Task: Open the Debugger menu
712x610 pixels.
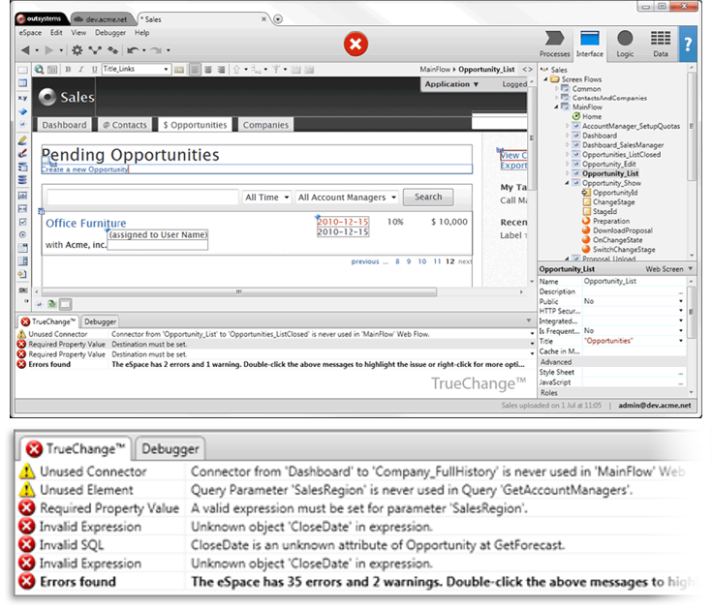Action: 110,33
